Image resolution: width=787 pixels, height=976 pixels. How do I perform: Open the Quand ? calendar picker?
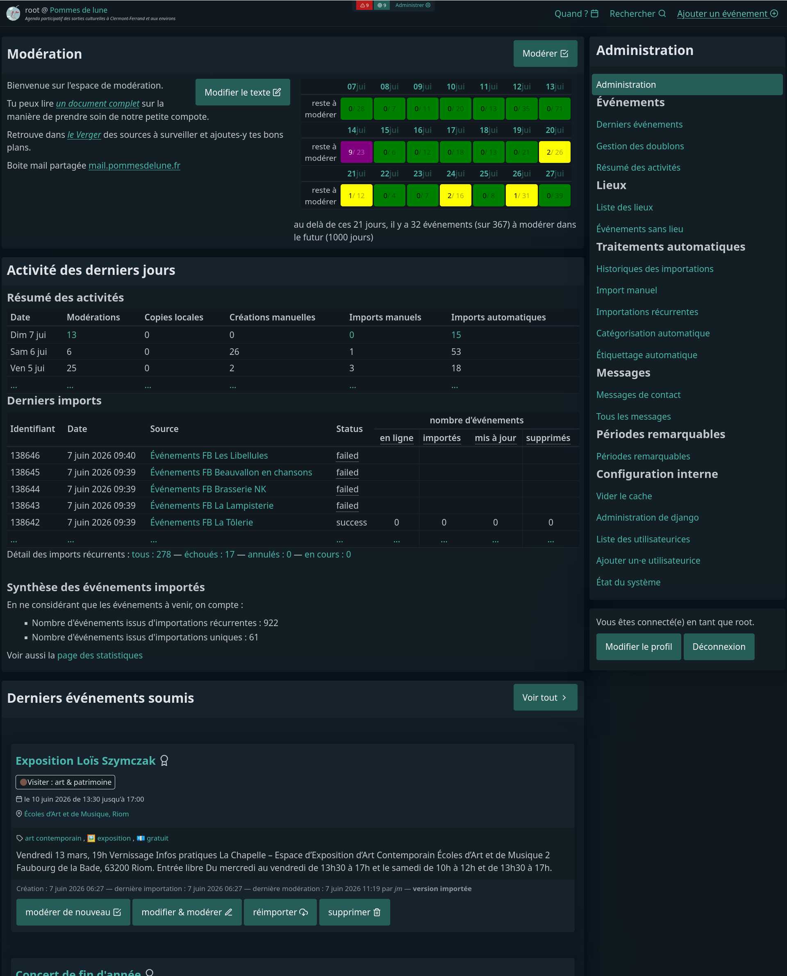click(576, 14)
